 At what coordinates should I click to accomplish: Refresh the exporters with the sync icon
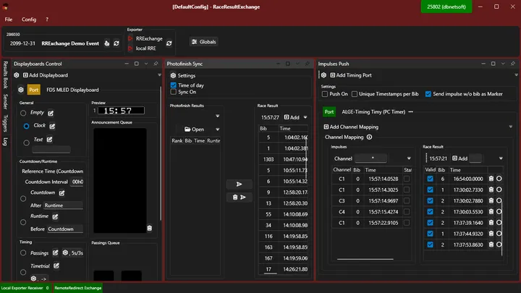[169, 43]
